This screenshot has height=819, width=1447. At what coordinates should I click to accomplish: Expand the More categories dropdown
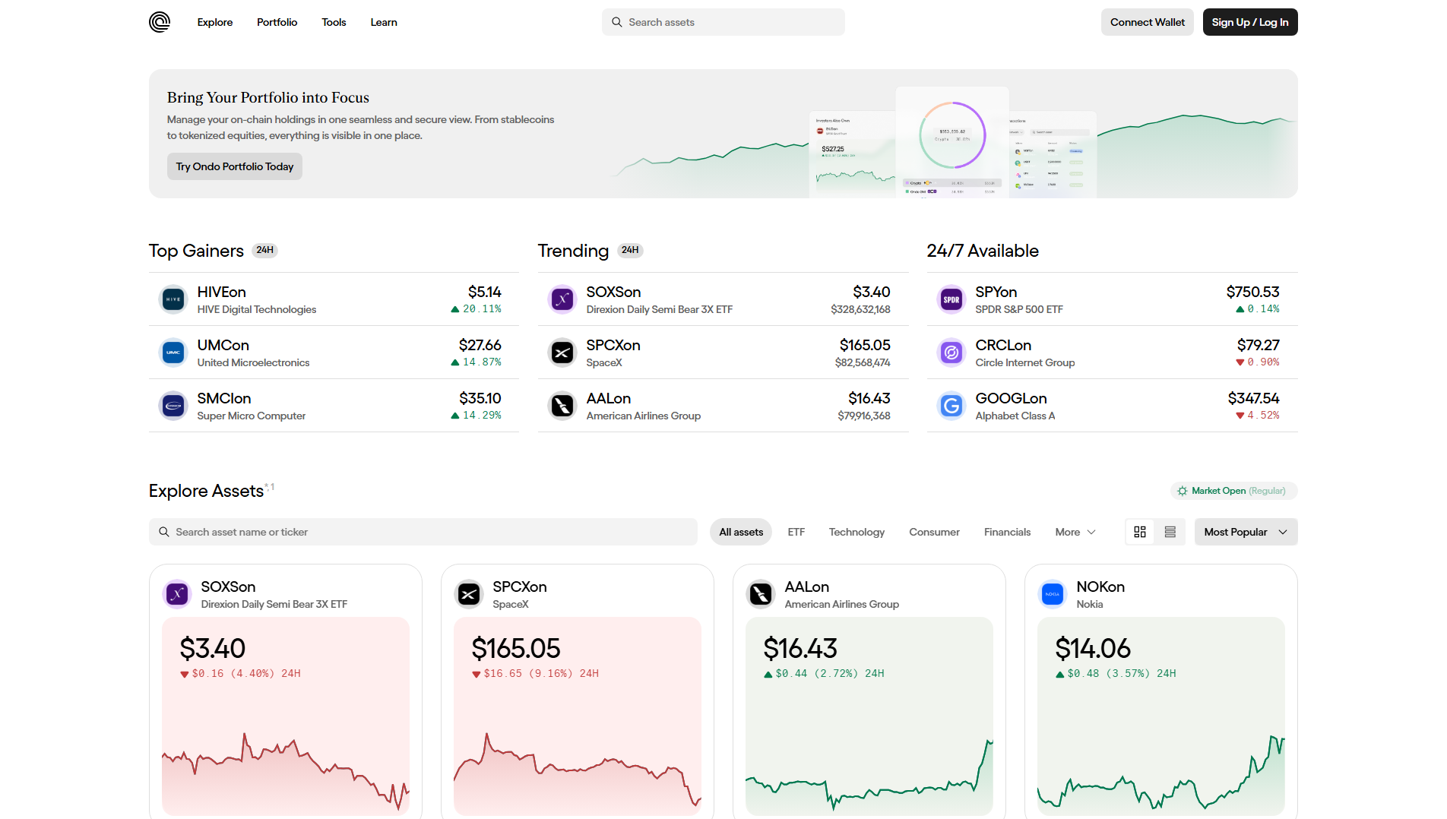(x=1075, y=532)
